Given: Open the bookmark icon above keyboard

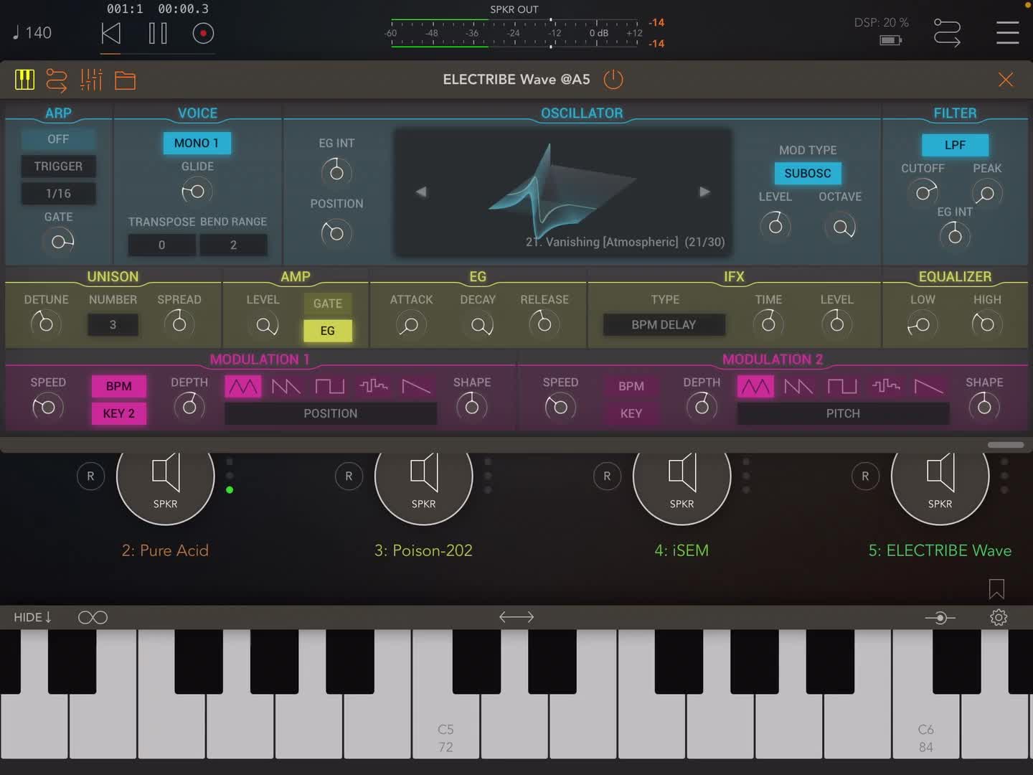Looking at the screenshot, I should [x=996, y=589].
